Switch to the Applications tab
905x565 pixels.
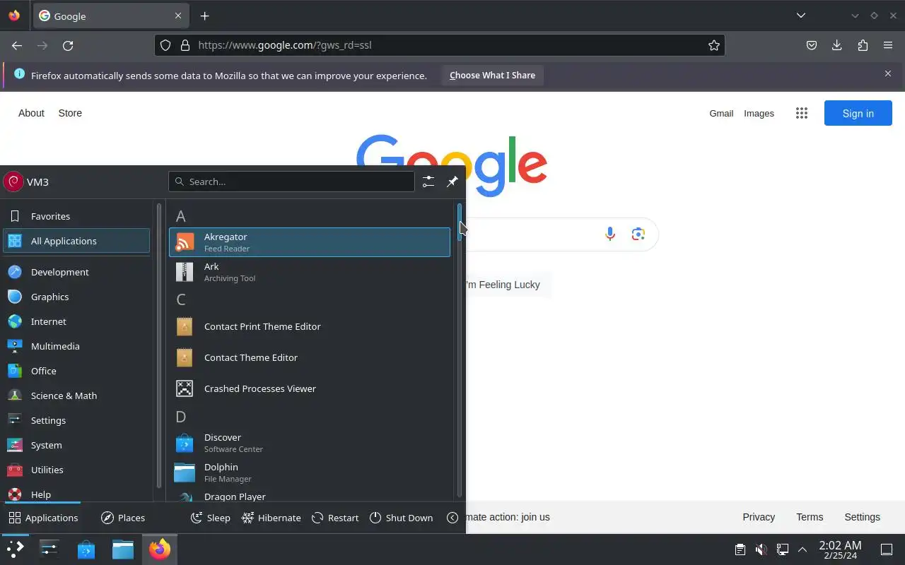tap(43, 518)
